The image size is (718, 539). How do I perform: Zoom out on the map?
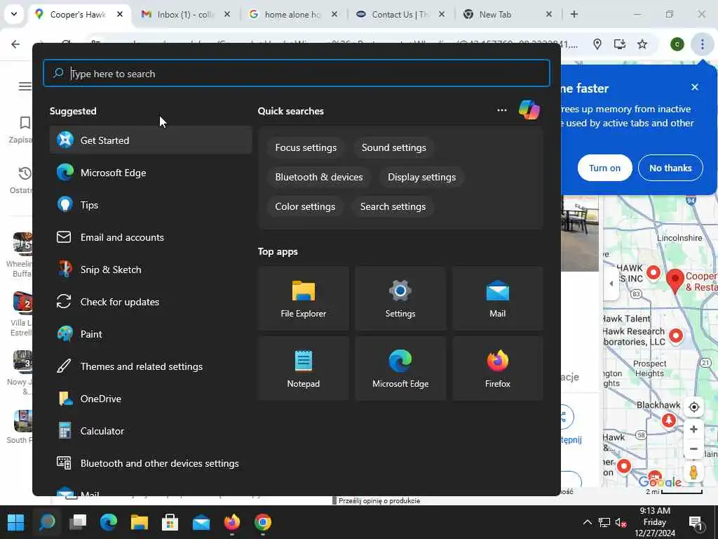[693, 448]
